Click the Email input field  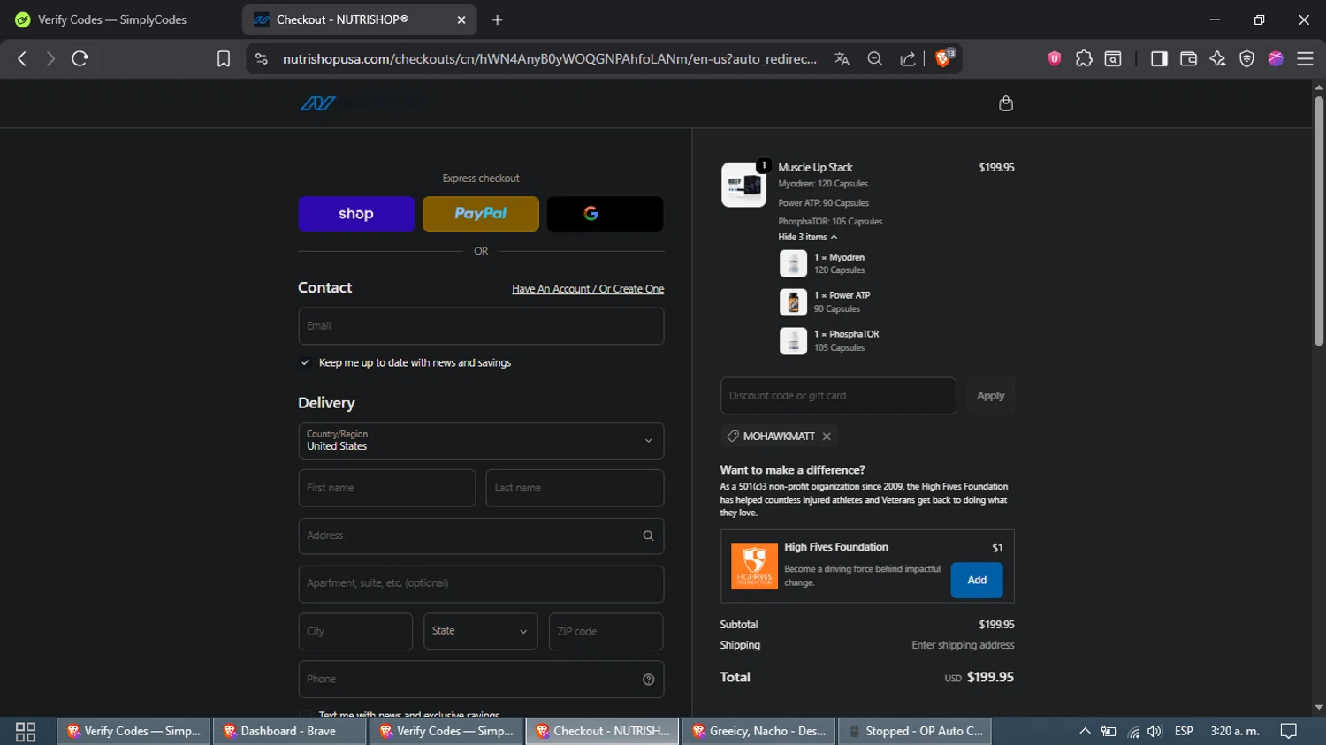pyautogui.click(x=481, y=326)
